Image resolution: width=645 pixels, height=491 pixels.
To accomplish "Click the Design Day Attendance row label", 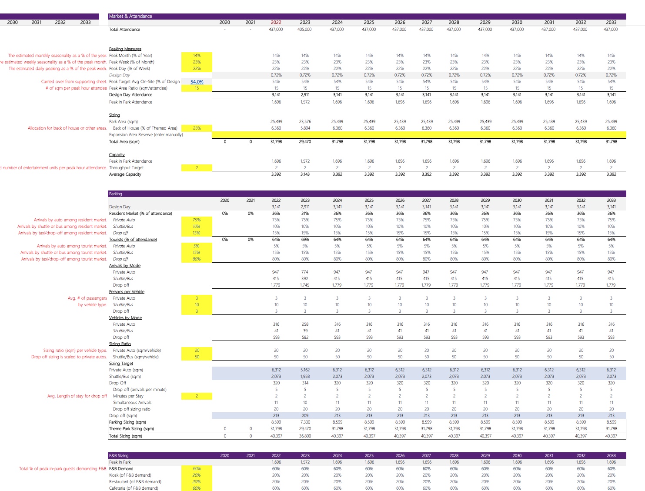I will pyautogui.click(x=130, y=95).
